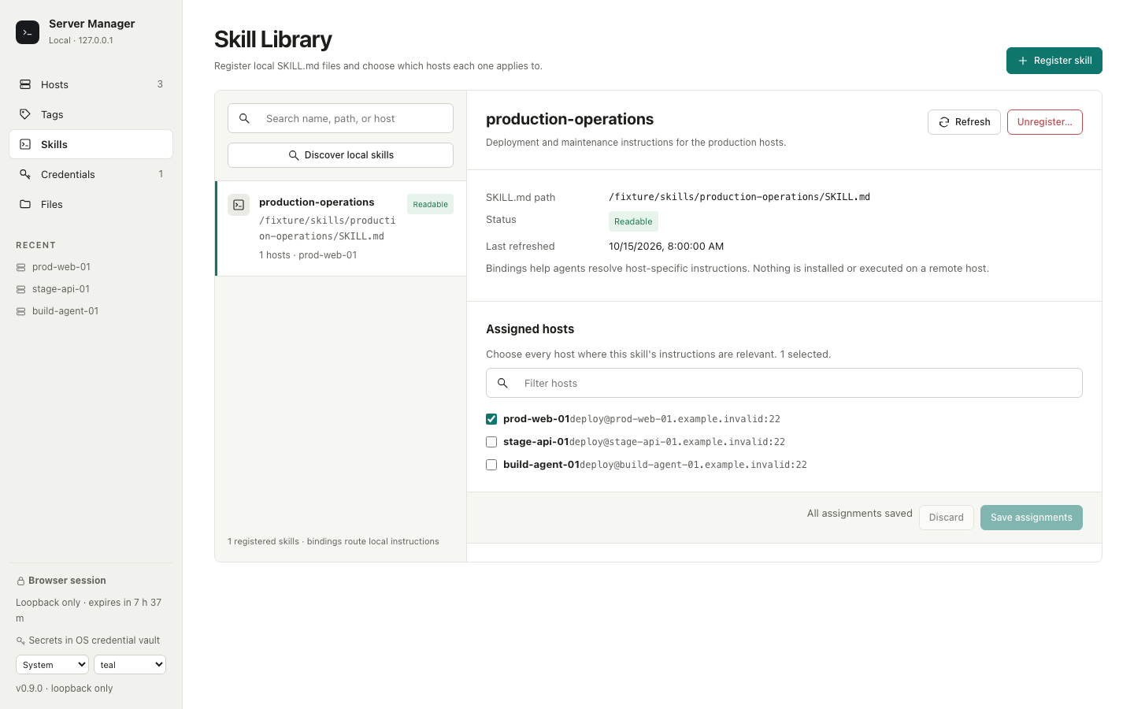Click the Discover local skills button
1134x709 pixels.
pos(340,155)
